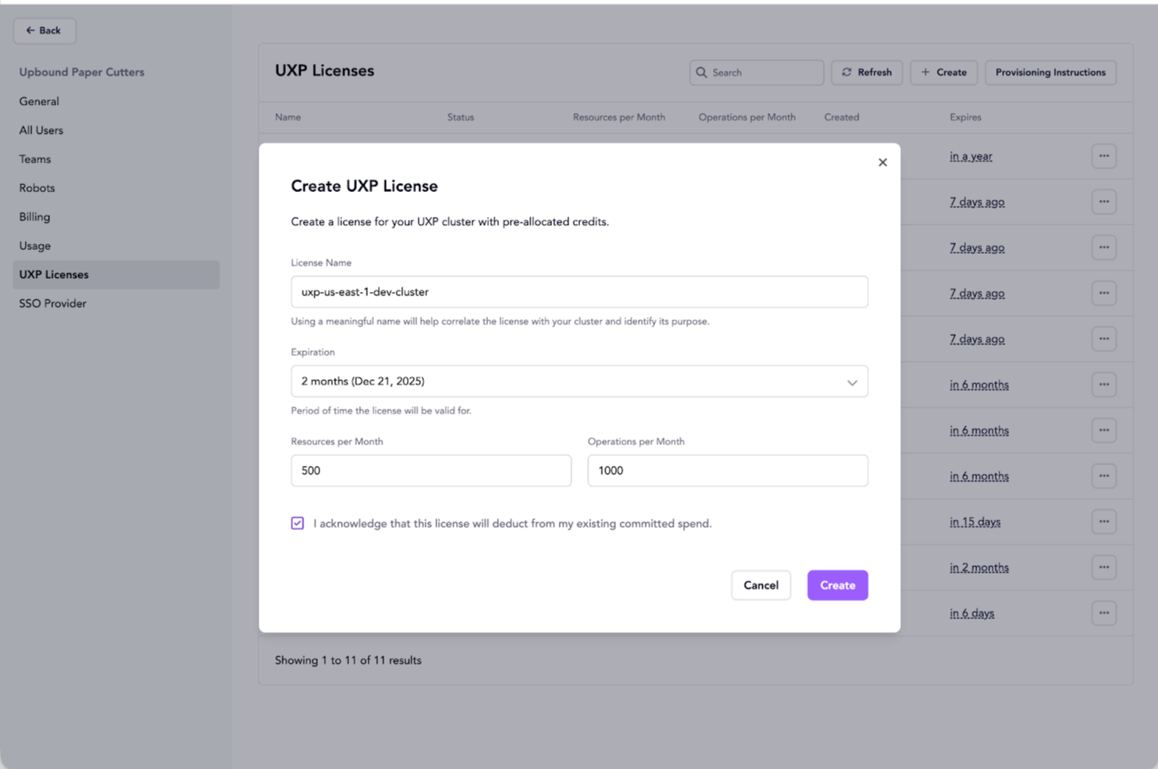Go to Billing in the sidebar
Screen dimensions: 1158x769
34,217
